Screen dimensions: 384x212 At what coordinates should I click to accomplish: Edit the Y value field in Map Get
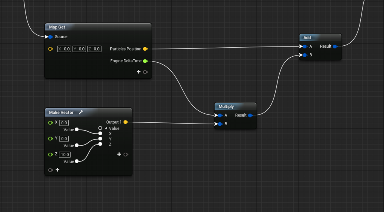(x=79, y=49)
